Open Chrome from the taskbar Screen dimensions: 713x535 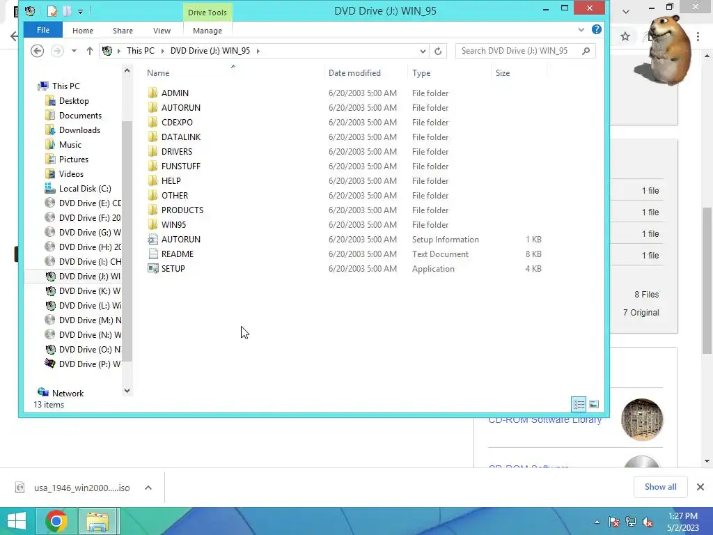tap(56, 521)
